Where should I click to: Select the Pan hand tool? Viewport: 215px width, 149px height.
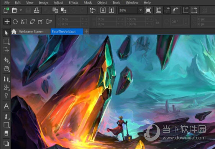click(x=6, y=69)
